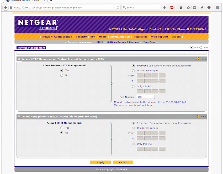Click Help link in Secure HTTP header

203,59
